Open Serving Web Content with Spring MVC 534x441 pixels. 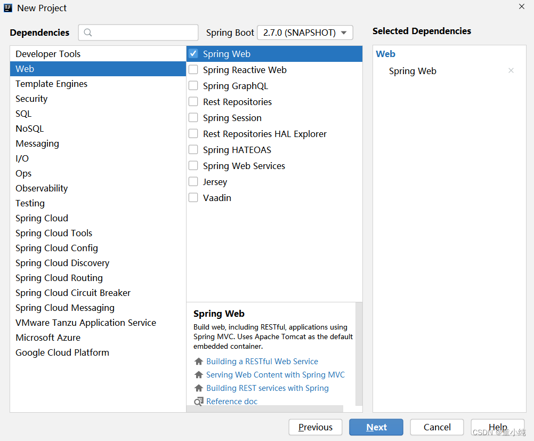pyautogui.click(x=276, y=374)
